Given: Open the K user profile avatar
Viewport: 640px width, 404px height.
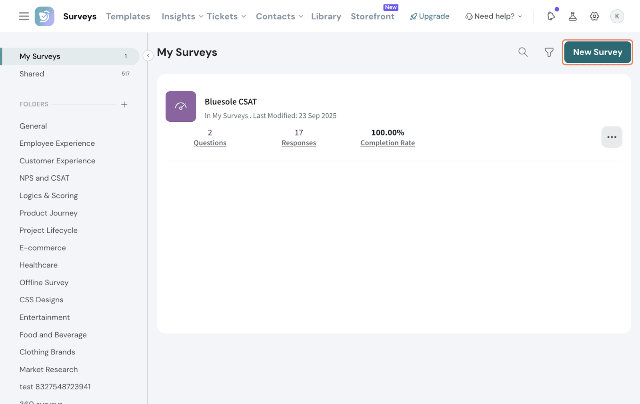Looking at the screenshot, I should pyautogui.click(x=617, y=16).
